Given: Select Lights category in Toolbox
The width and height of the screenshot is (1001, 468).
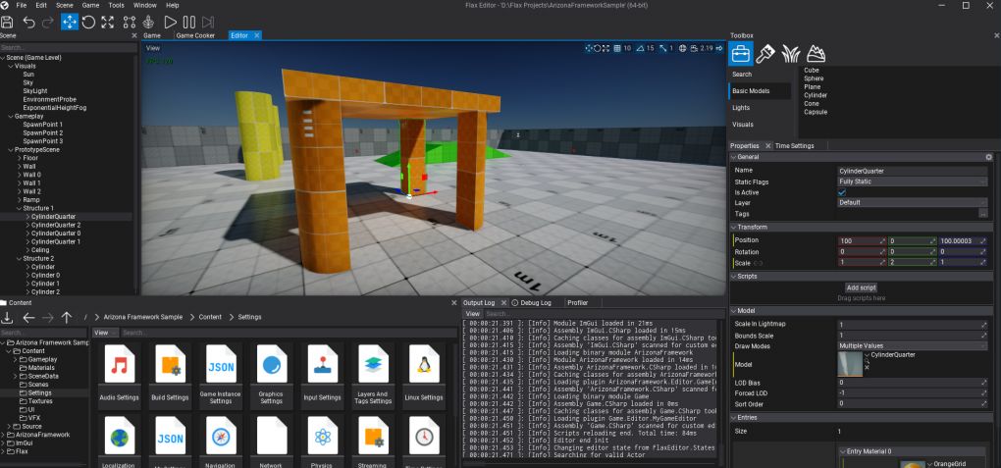Looking at the screenshot, I should coord(741,108).
